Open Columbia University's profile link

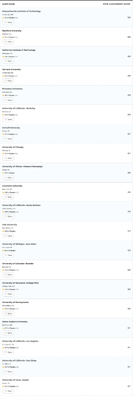(x=12, y=186)
